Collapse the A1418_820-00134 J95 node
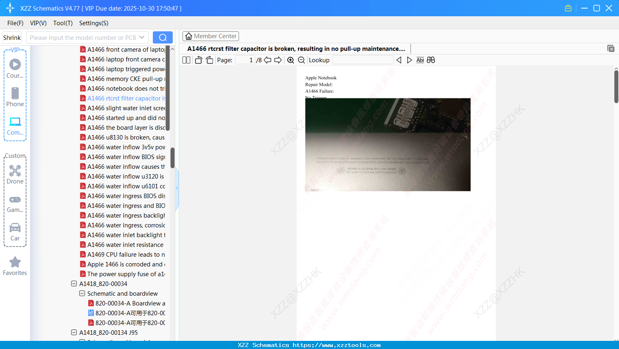 click(x=74, y=332)
